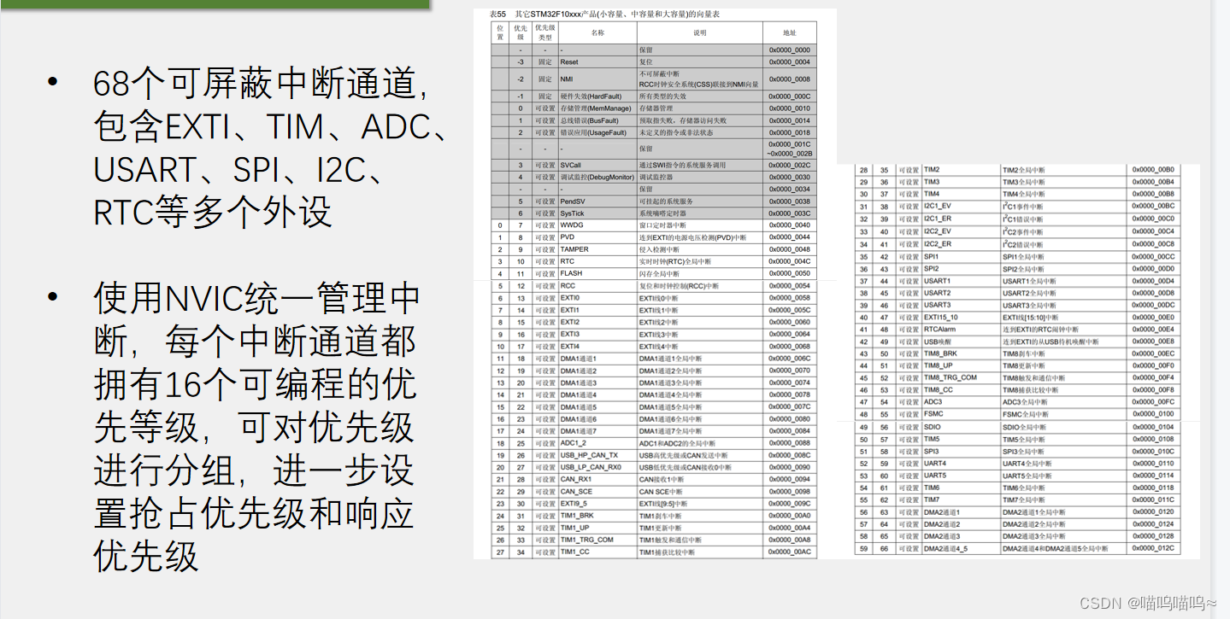Click the 'EXTI15_10' name cell
The image size is (1230, 619).
click(x=962, y=317)
